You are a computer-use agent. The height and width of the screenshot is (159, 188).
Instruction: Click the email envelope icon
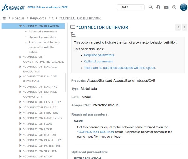click(166, 7)
